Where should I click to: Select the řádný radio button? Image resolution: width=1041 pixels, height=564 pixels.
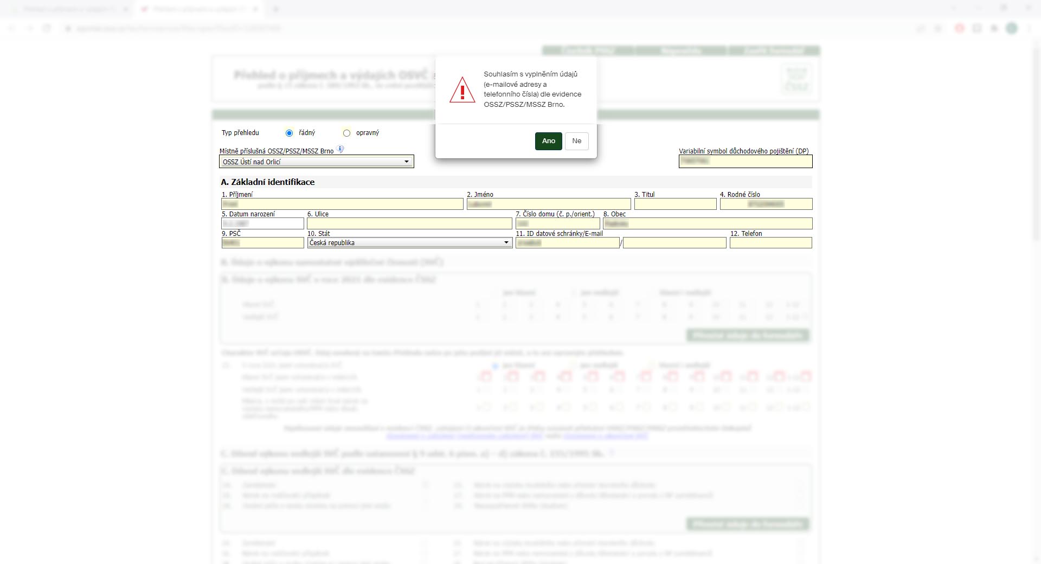pos(289,133)
